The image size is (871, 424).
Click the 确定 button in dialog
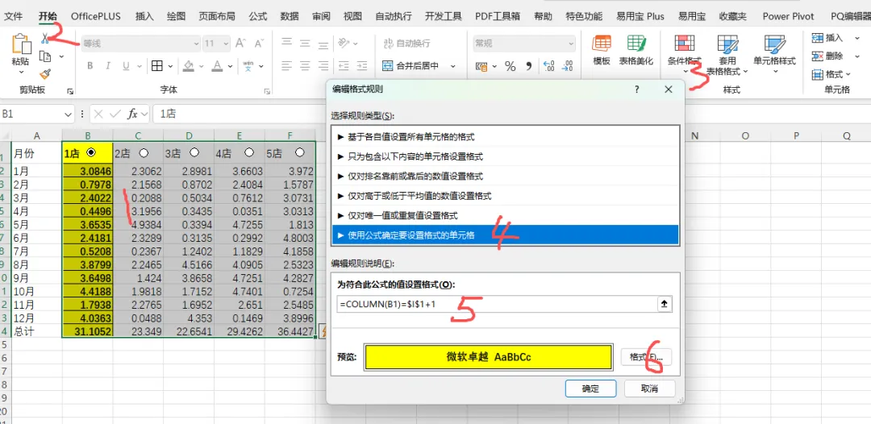[590, 389]
